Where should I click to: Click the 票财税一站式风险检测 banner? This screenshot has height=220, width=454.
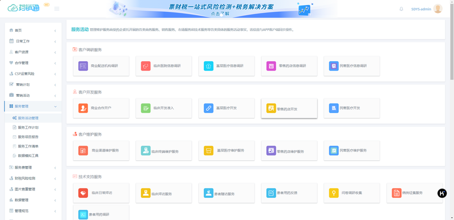click(221, 8)
